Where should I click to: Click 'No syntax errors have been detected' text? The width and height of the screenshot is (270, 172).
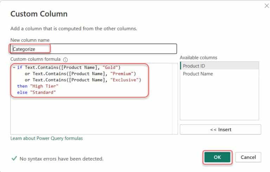coord(62,159)
